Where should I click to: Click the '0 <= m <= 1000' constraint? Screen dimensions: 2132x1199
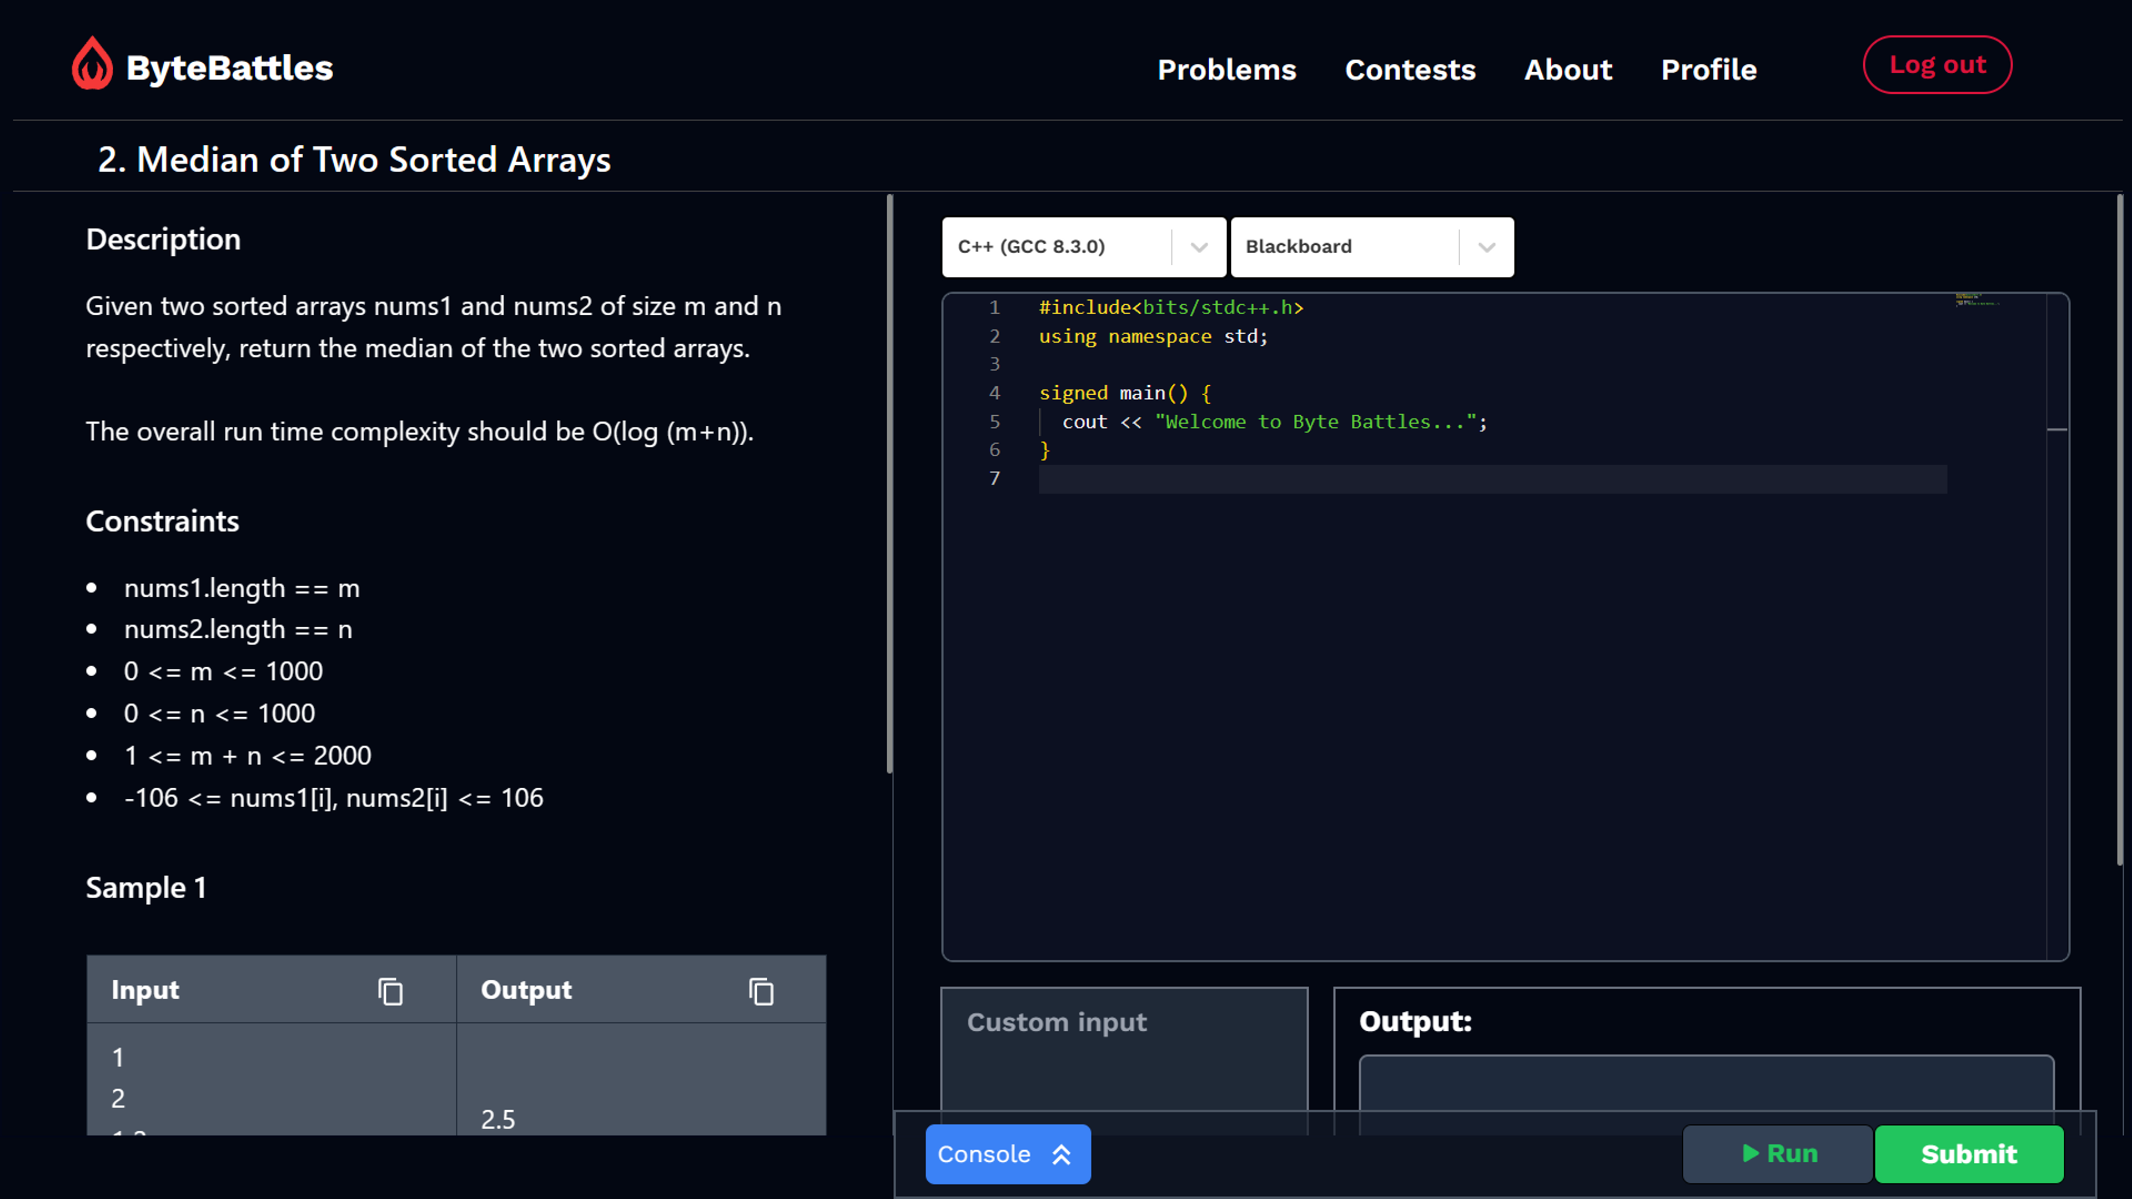point(223,671)
